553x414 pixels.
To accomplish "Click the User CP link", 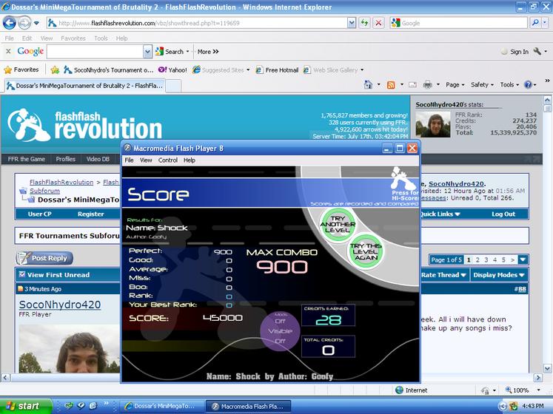I will click(x=39, y=214).
